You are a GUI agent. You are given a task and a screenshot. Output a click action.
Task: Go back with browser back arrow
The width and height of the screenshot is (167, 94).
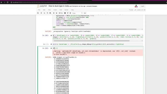[1, 2]
